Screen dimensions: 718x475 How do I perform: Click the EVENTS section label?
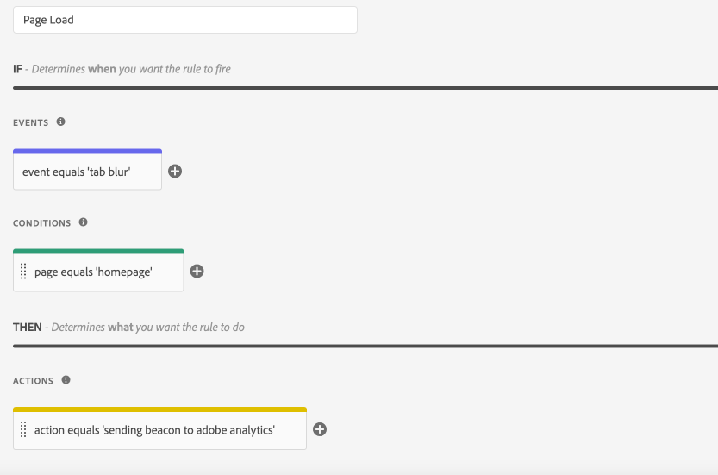point(30,123)
